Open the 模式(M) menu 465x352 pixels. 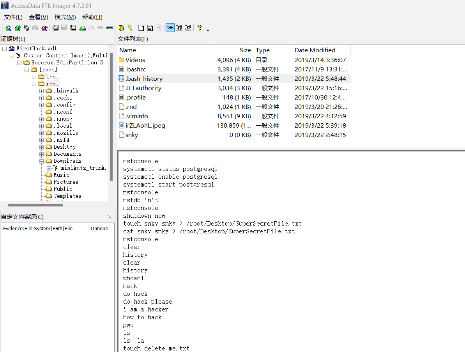65,17
